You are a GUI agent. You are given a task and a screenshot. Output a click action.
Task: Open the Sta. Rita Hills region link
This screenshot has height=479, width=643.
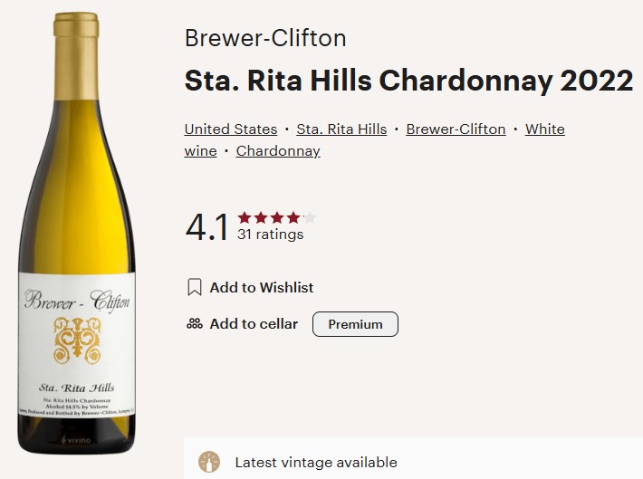tap(341, 129)
